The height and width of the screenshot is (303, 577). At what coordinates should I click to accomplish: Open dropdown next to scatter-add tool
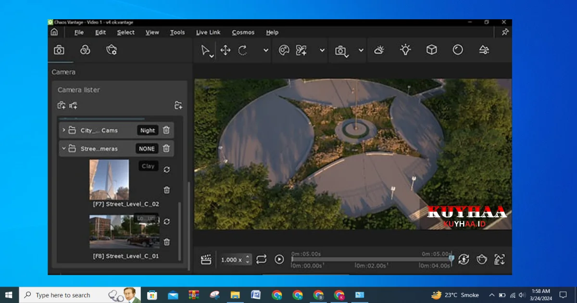(322, 50)
